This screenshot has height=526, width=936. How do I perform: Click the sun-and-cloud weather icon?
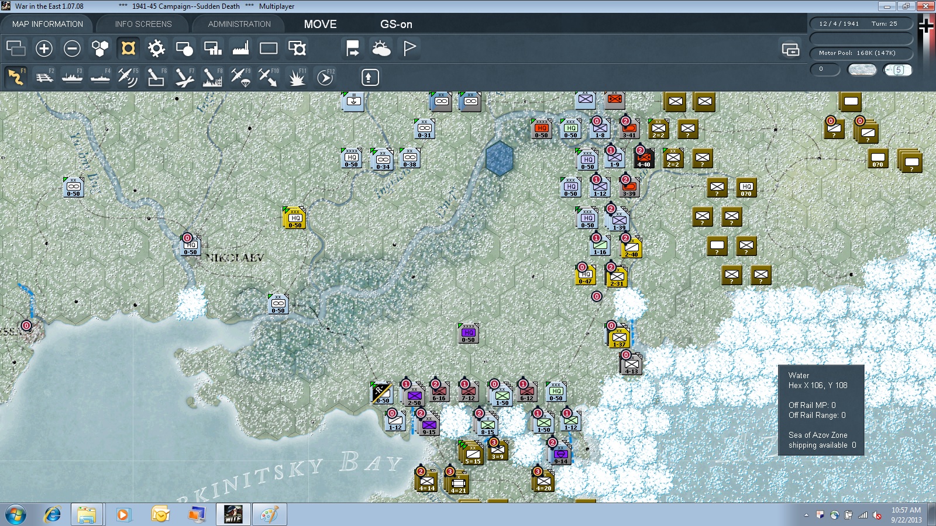(381, 48)
